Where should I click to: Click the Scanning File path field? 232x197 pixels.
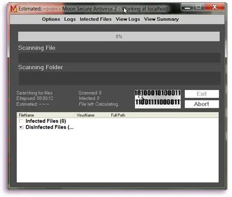[x=119, y=58]
